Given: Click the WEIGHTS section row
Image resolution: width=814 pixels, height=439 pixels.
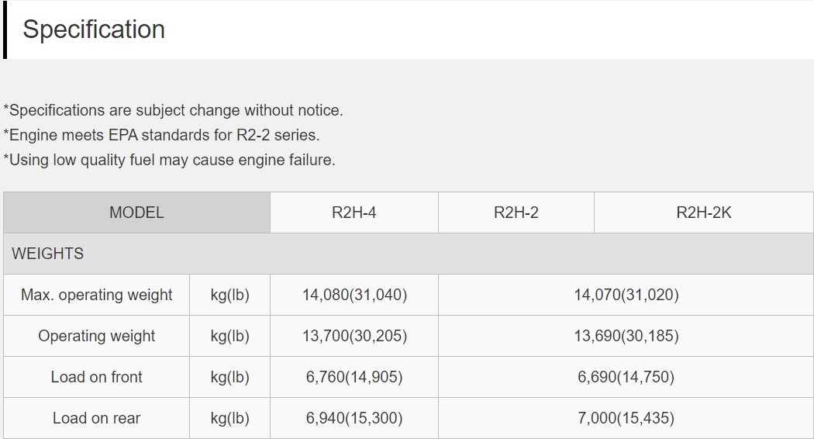Looking at the screenshot, I should pos(409,254).
